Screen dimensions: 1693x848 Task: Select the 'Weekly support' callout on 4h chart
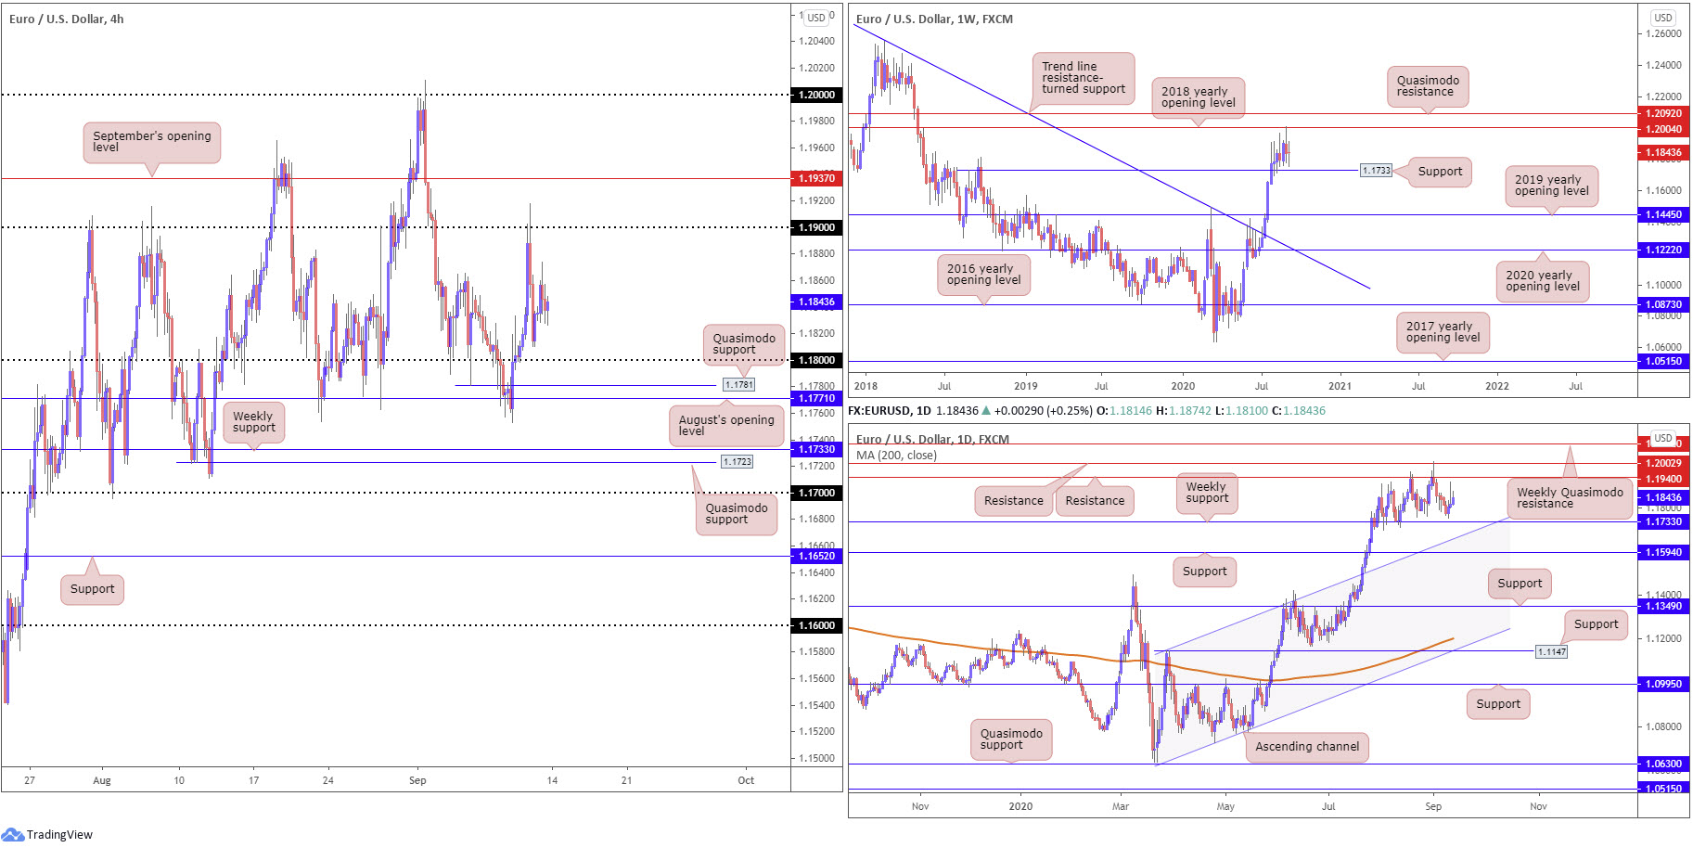coord(253,422)
